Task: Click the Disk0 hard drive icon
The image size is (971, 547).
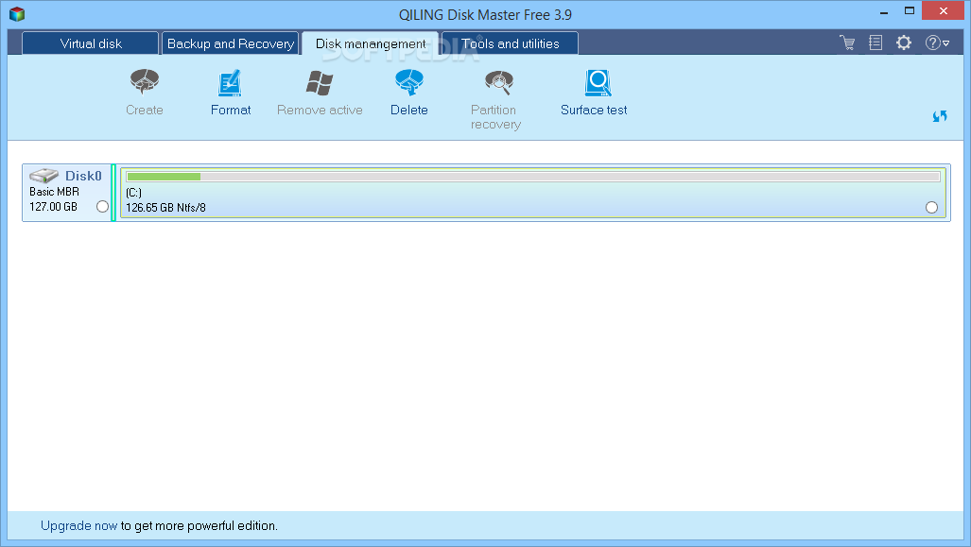Action: pos(43,176)
